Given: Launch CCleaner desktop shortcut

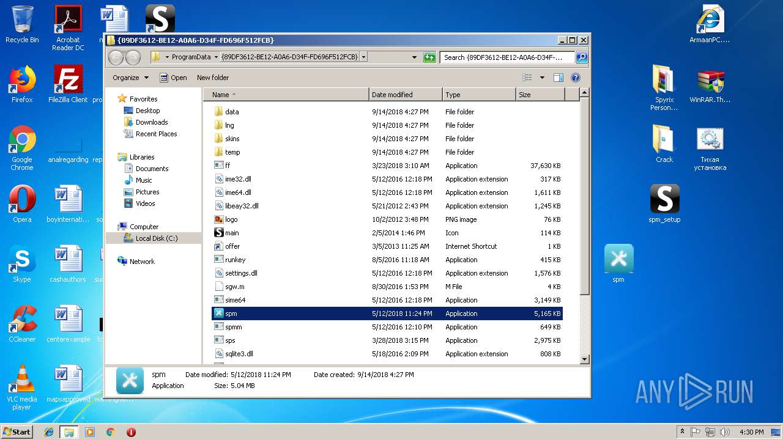Looking at the screenshot, I should [22, 324].
